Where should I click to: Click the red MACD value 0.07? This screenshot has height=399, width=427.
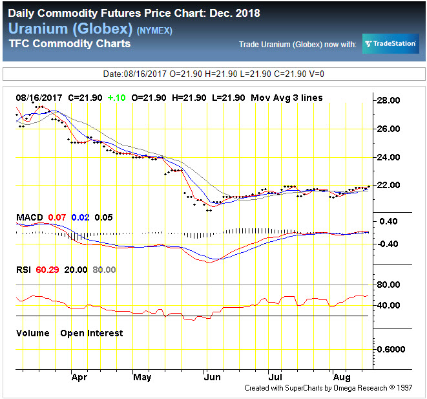[57, 217]
